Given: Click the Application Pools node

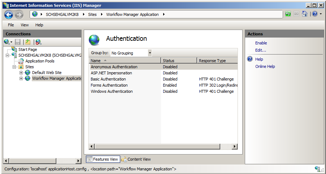Looking at the screenshot, I should point(40,61).
